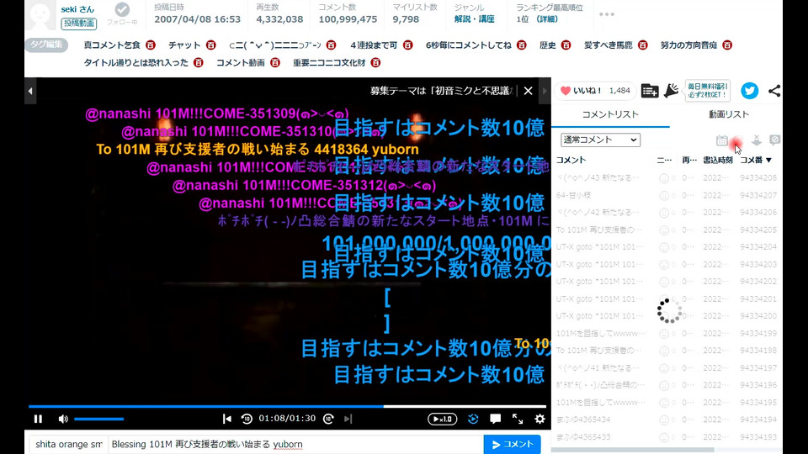Show next announcement arrow
The height and width of the screenshot is (454, 808).
545,91
